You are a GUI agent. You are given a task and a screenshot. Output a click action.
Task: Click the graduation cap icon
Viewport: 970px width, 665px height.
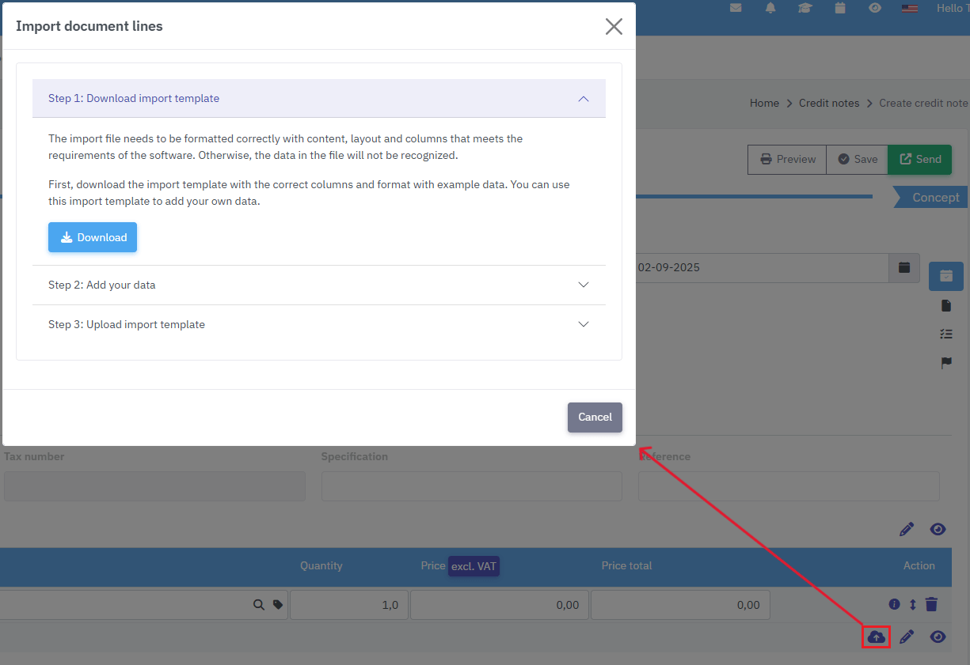click(x=805, y=8)
